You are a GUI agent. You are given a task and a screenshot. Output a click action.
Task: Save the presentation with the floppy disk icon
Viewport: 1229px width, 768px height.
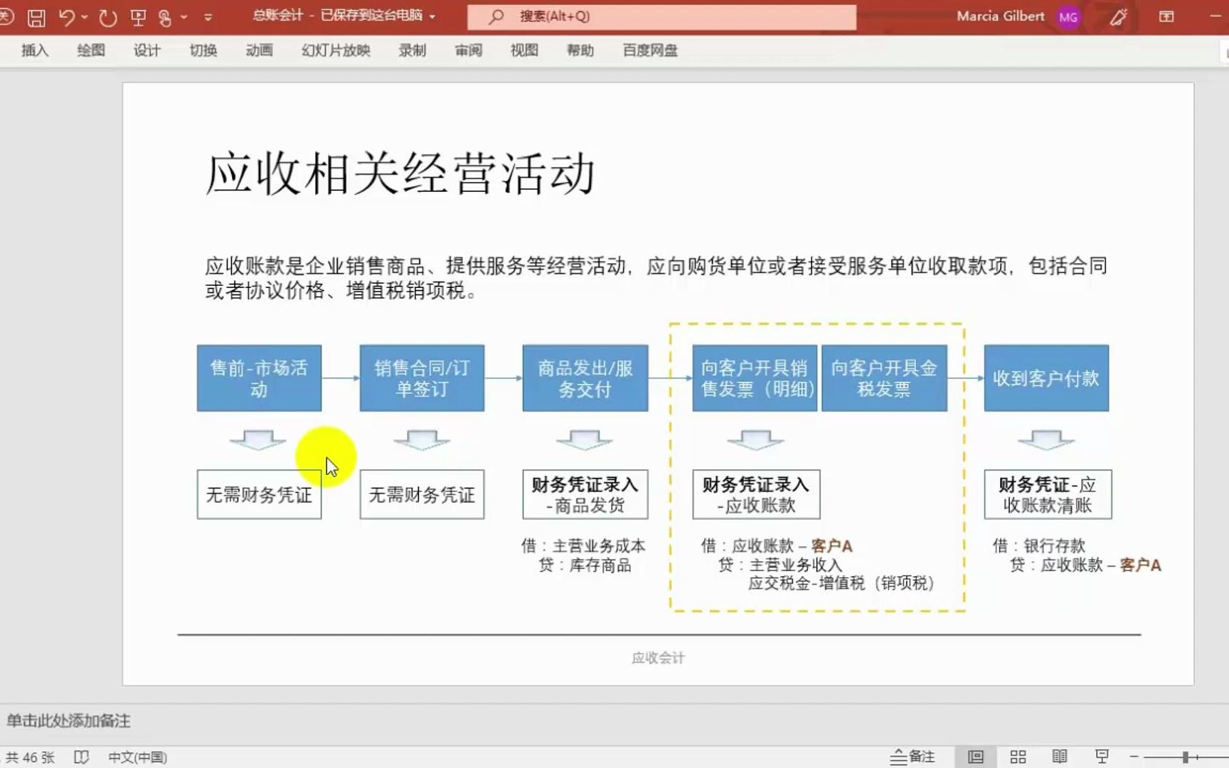[x=36, y=17]
